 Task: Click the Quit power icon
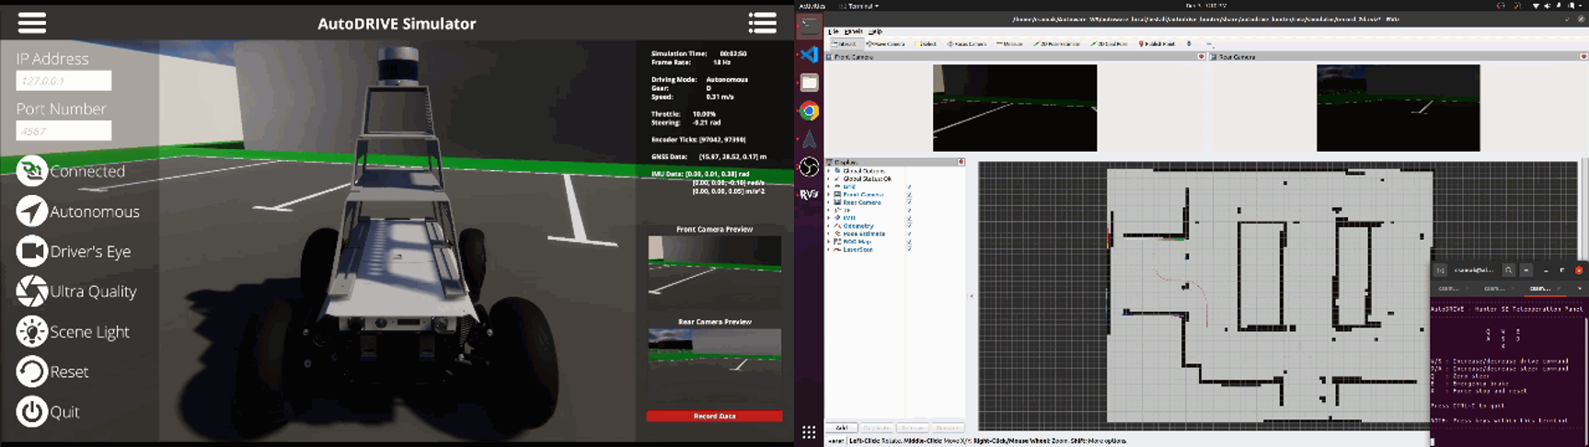[x=31, y=411]
